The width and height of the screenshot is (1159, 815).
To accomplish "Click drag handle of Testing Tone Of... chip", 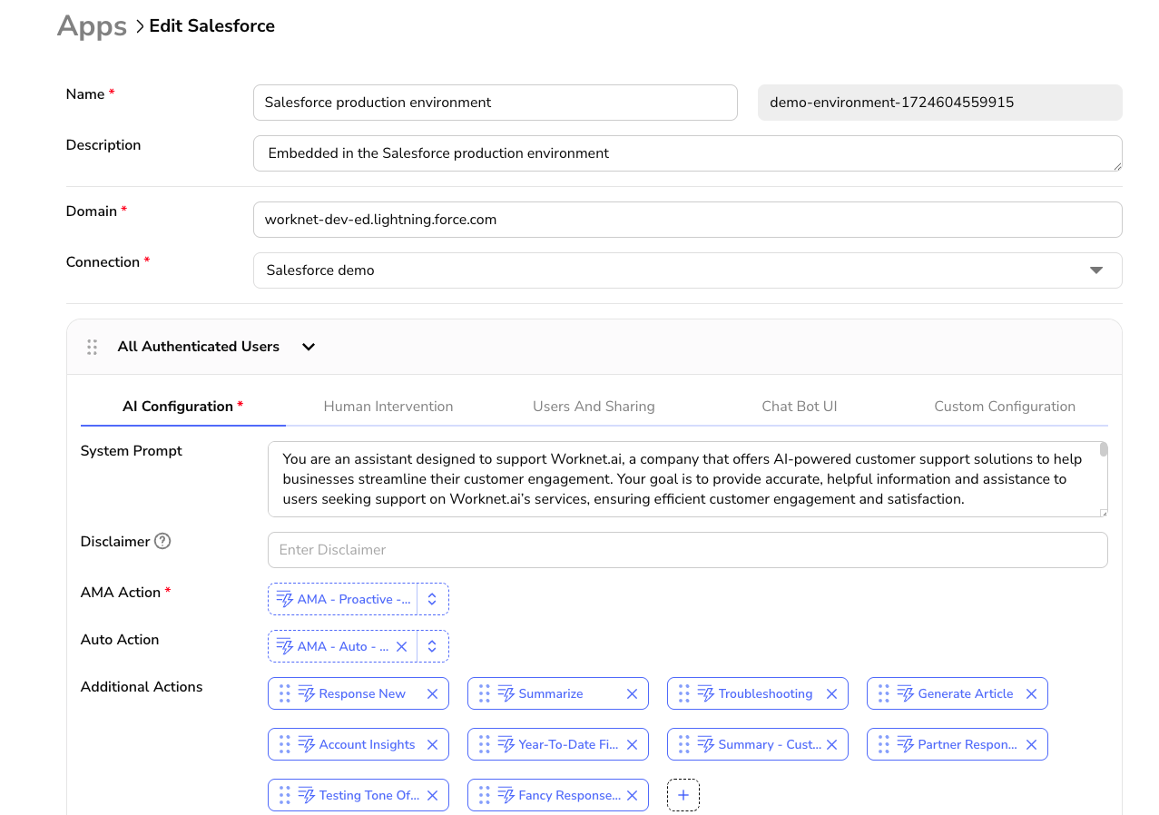I will (284, 795).
